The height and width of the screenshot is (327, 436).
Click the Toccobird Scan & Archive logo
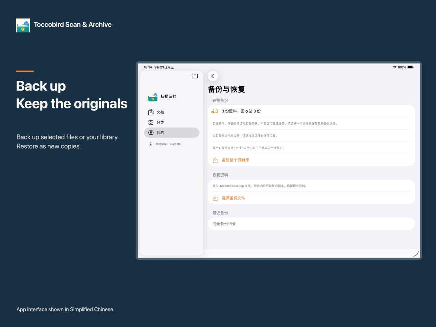pos(23,25)
